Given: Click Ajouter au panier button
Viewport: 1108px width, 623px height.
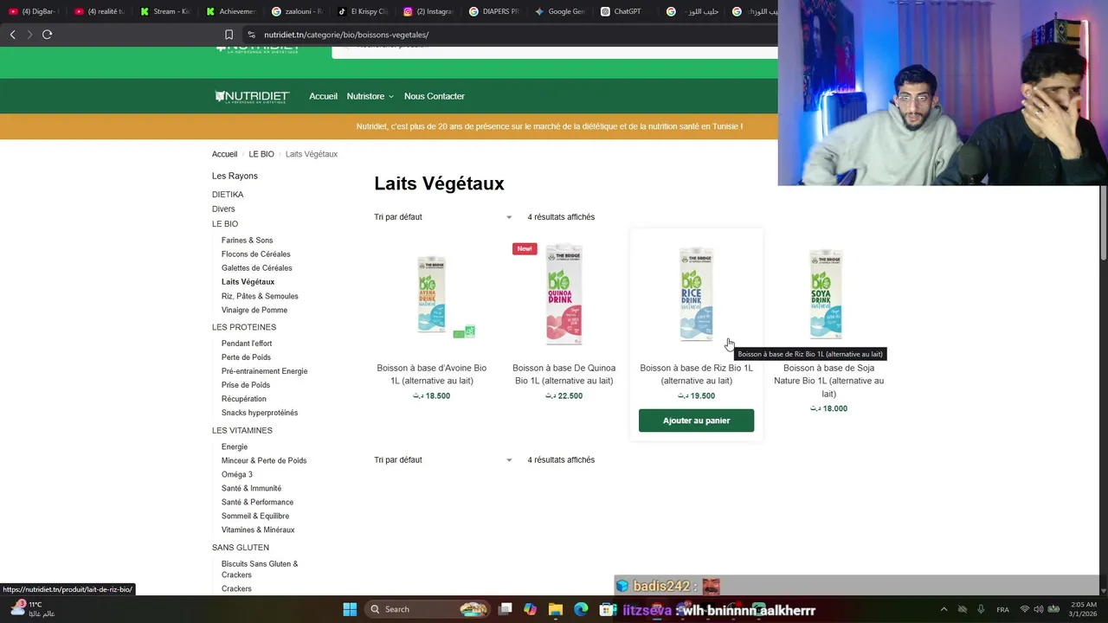Looking at the screenshot, I should (697, 421).
